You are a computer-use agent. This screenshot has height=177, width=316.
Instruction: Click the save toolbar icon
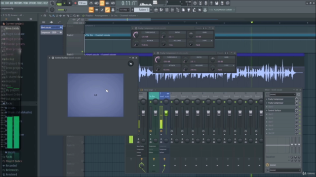[x=216, y=3]
